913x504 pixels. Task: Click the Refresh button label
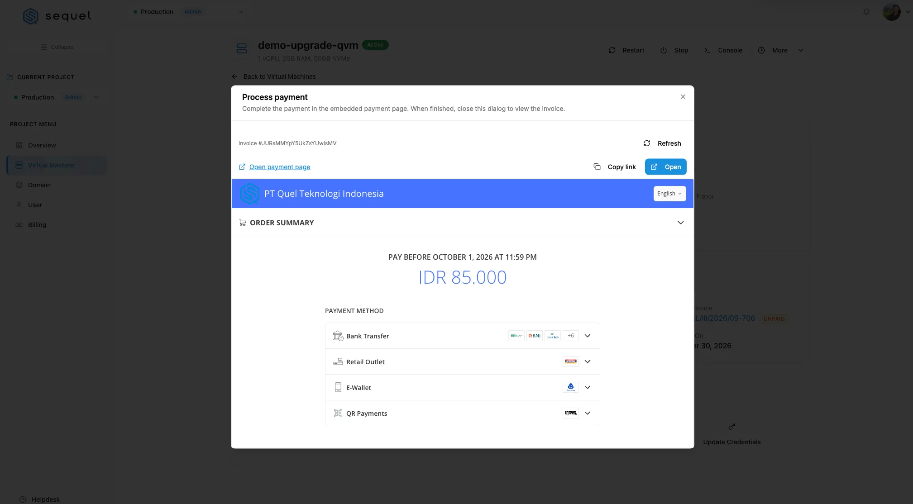coord(669,143)
